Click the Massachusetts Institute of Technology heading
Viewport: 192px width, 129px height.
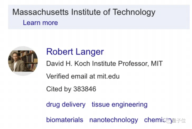tap(84, 12)
